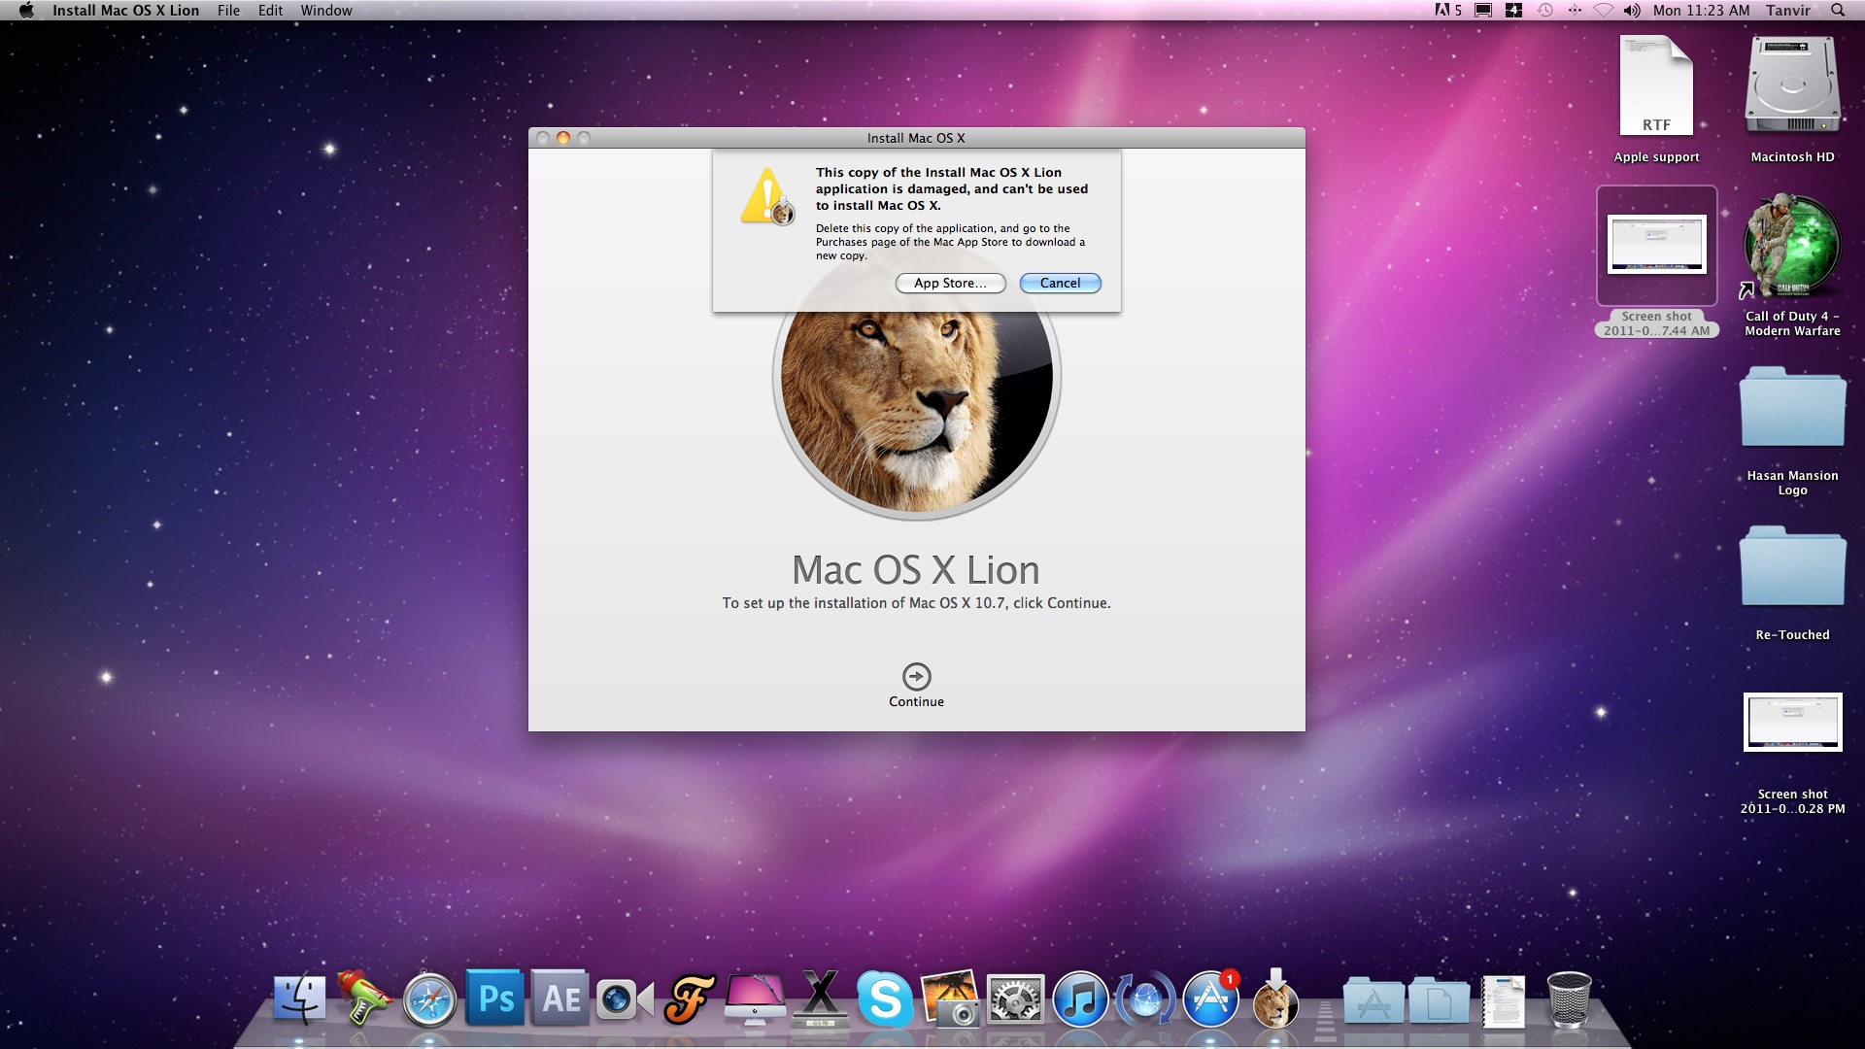
Task: Open Finder from the dock
Action: coord(299,998)
